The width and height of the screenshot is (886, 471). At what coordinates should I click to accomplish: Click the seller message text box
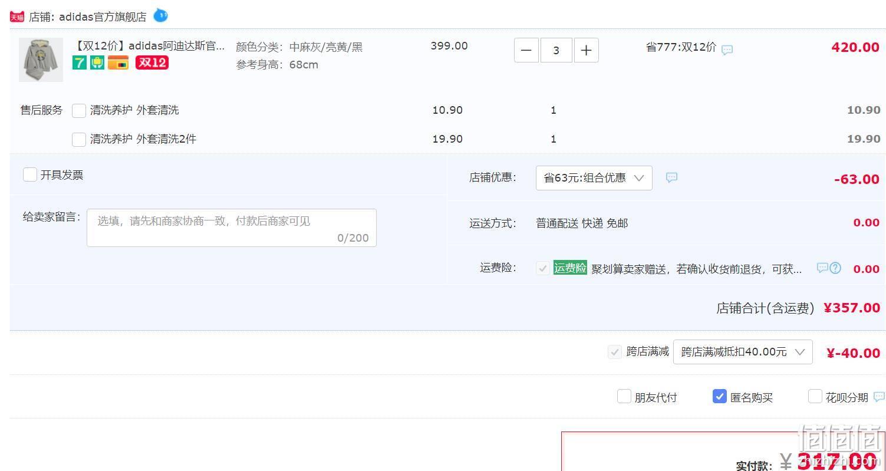232,228
